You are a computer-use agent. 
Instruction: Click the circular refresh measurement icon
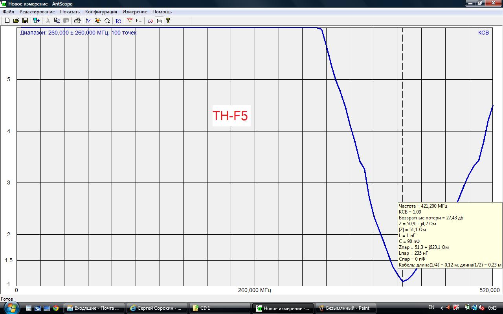click(x=107, y=20)
